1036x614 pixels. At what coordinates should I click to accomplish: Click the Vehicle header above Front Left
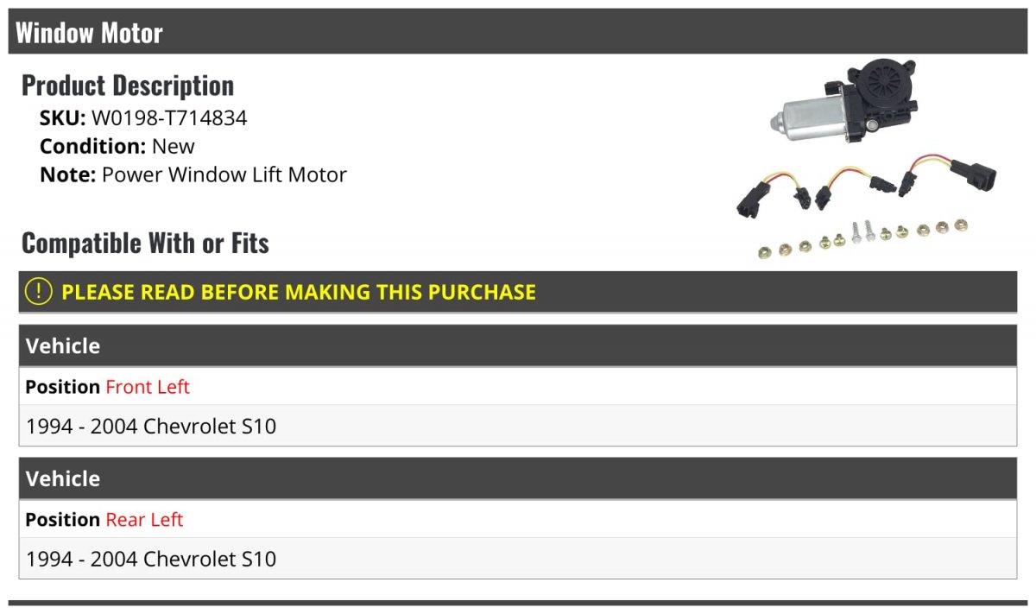(x=63, y=345)
